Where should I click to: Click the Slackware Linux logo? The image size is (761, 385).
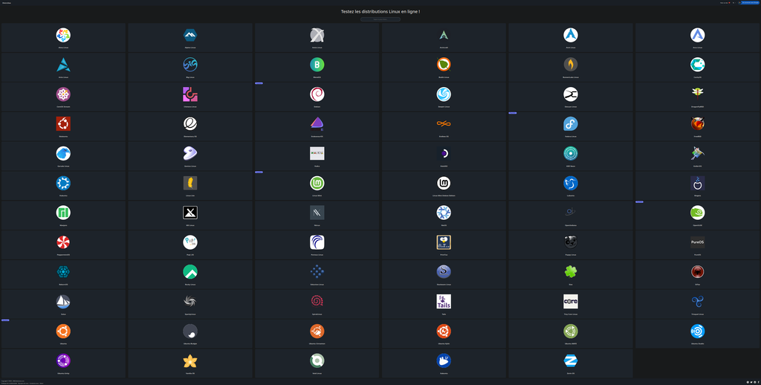(444, 272)
